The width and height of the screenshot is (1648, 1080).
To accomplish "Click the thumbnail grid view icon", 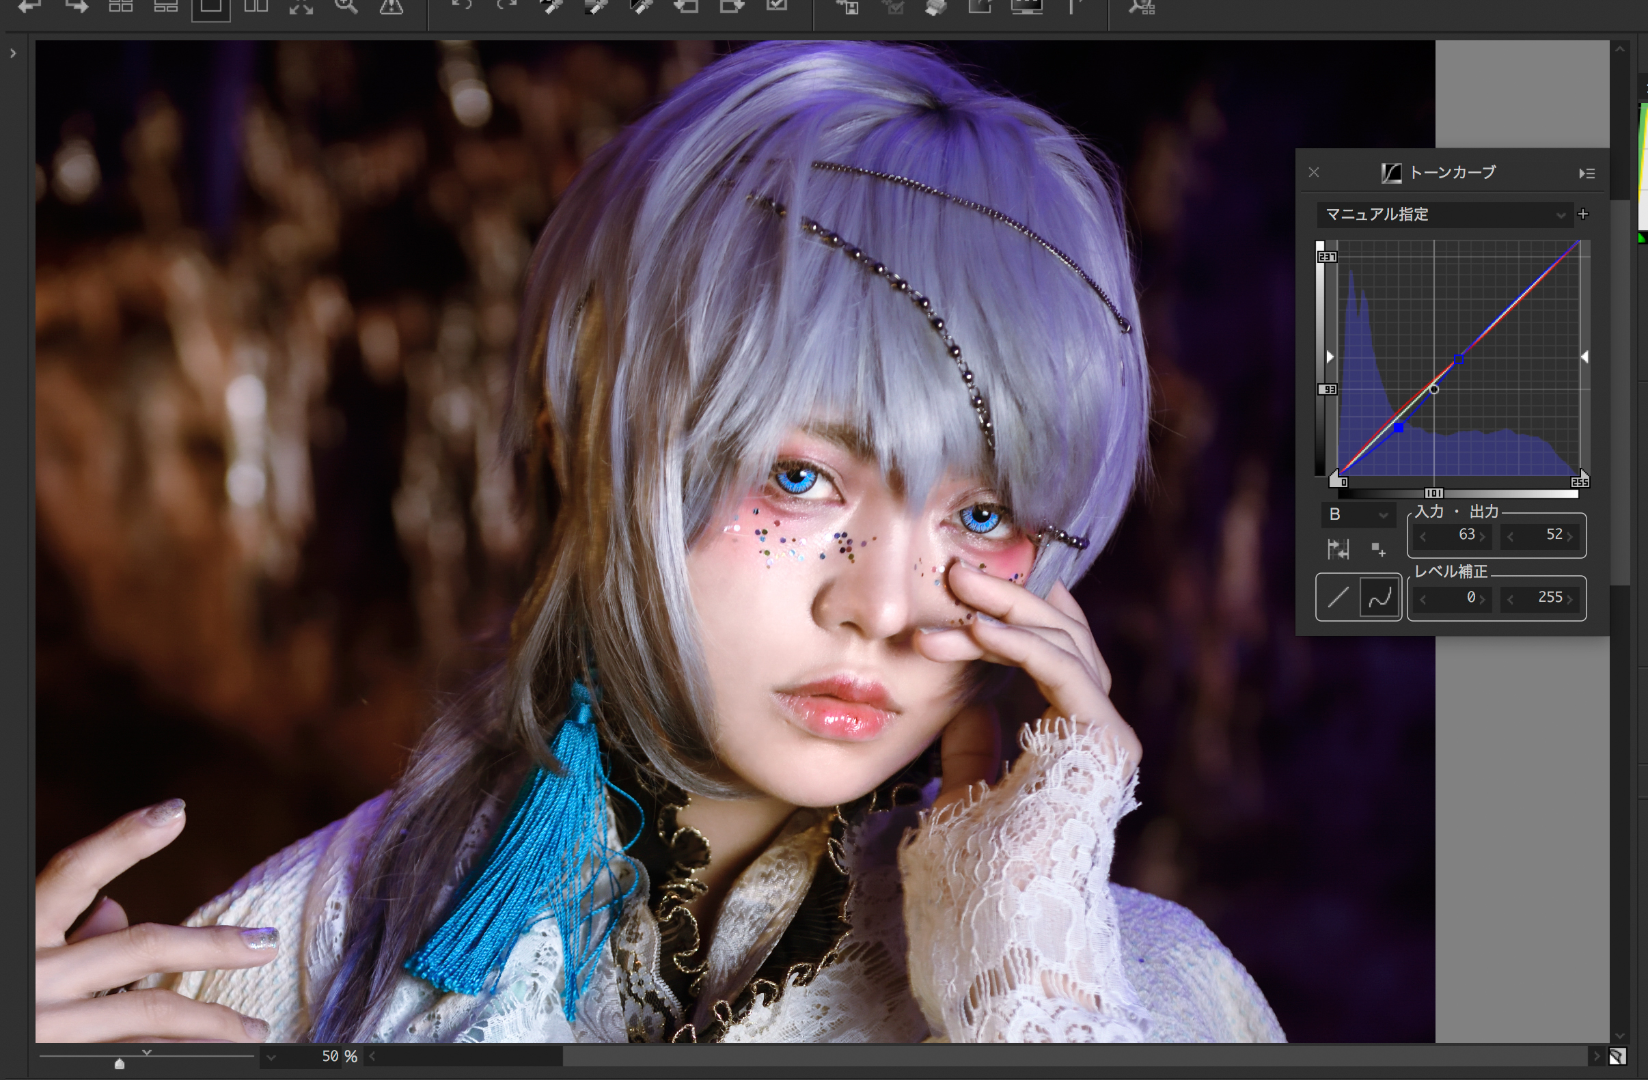I will pyautogui.click(x=121, y=7).
